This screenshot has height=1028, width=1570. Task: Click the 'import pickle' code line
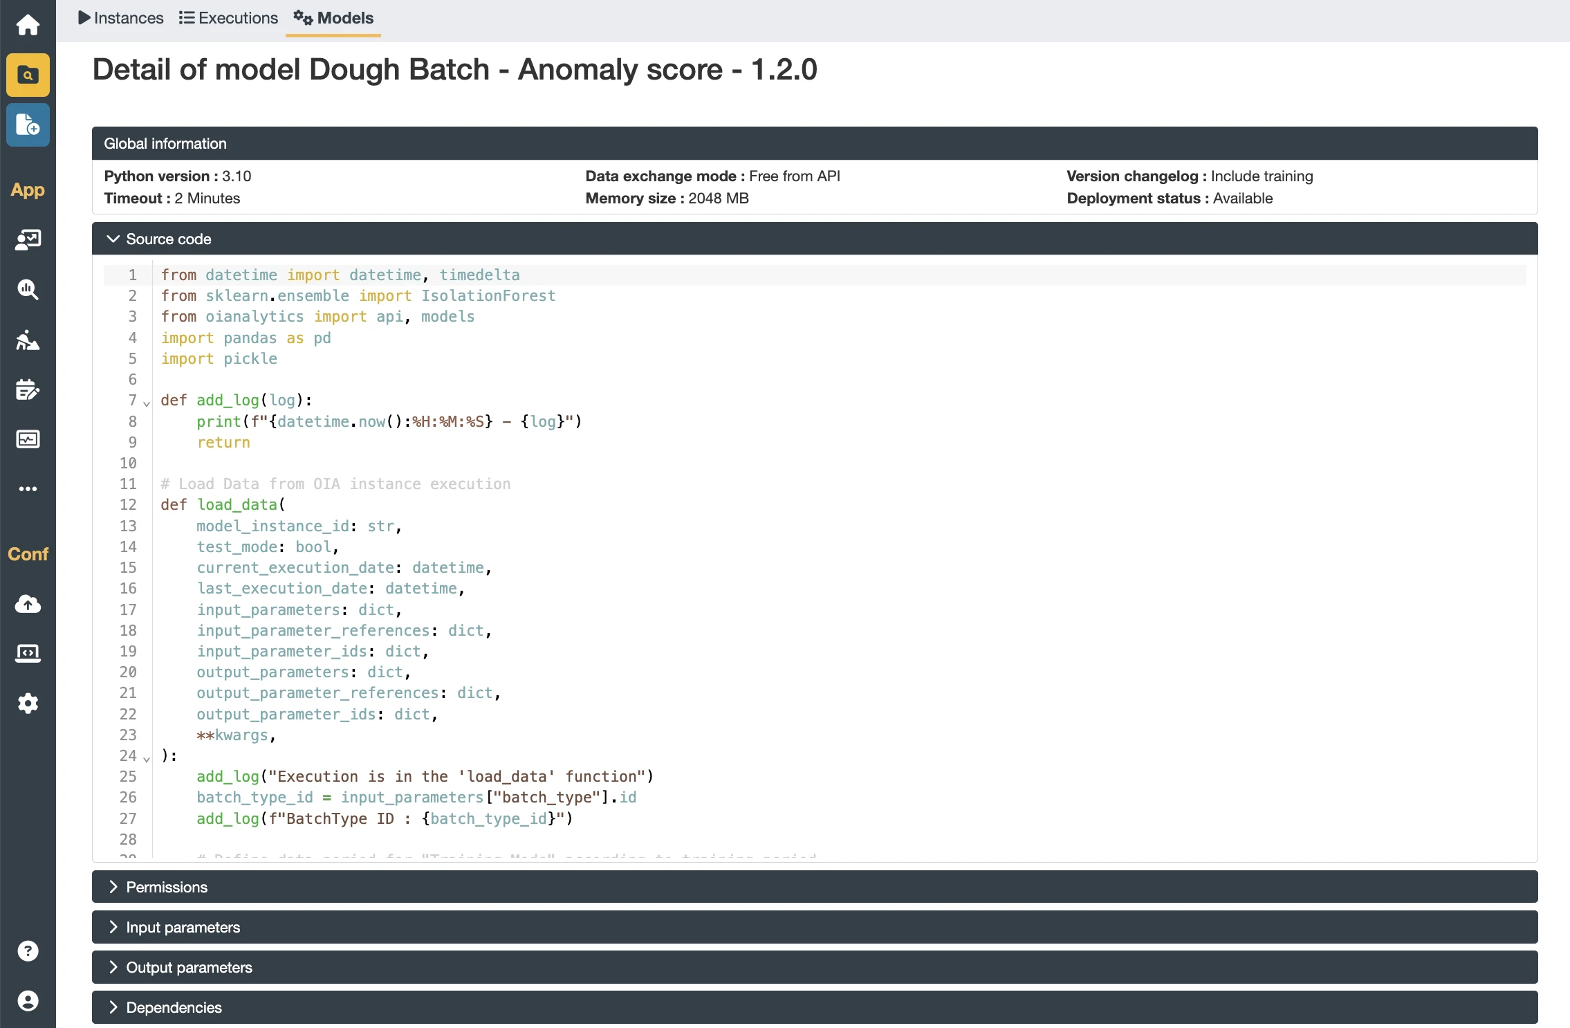point(219,358)
